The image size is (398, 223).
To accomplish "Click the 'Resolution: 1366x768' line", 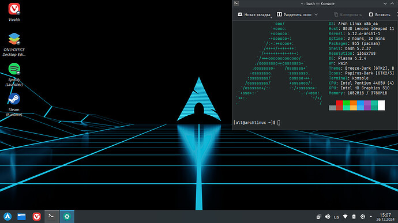I will point(352,53).
